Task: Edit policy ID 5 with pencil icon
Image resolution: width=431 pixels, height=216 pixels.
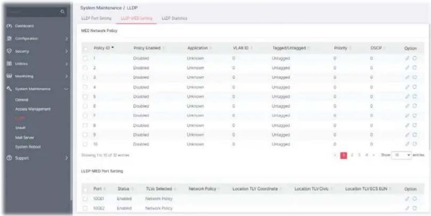Action: pos(408,97)
